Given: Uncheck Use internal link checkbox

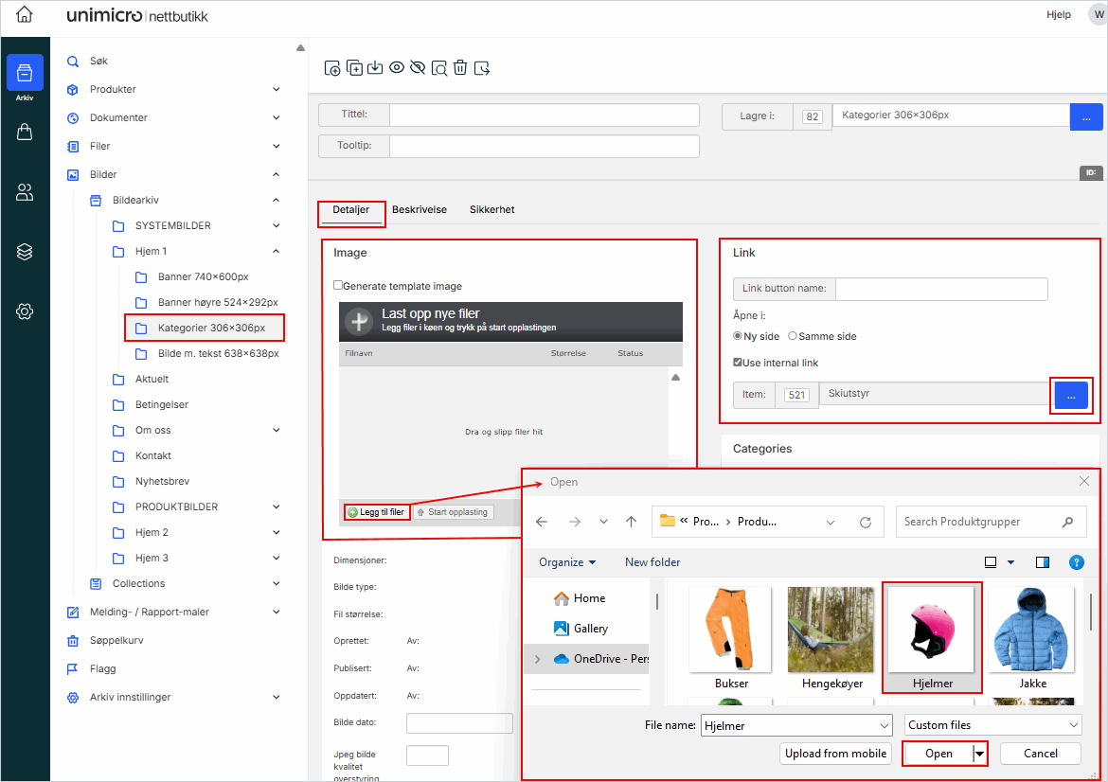Looking at the screenshot, I should [x=739, y=362].
